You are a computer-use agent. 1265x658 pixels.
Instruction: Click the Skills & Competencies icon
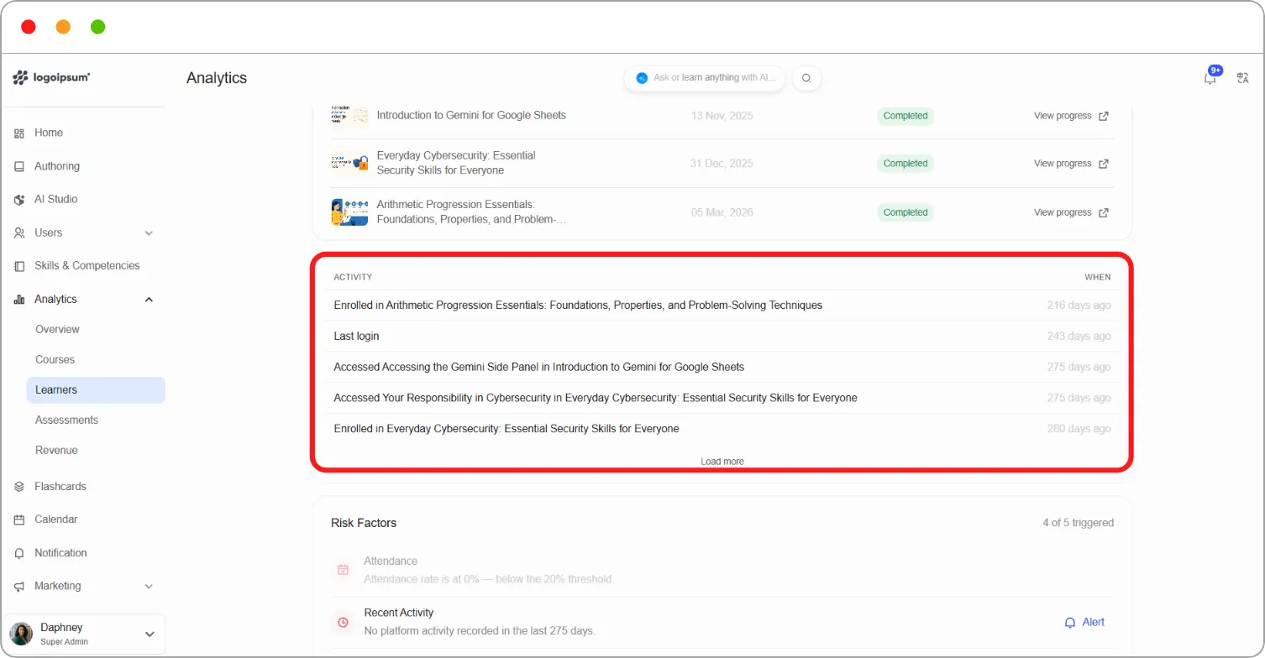[19, 266]
